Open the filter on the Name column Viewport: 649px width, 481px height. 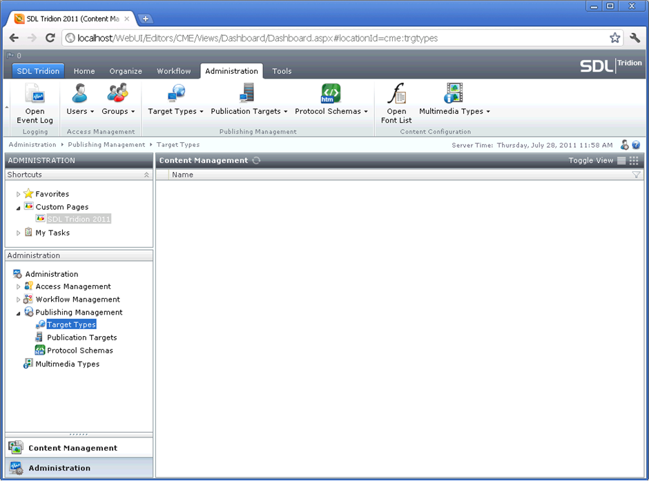[636, 175]
